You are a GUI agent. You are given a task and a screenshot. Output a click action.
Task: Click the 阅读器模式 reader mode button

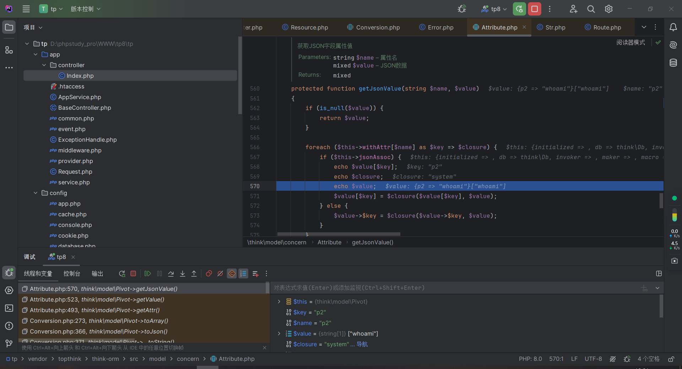pos(630,42)
